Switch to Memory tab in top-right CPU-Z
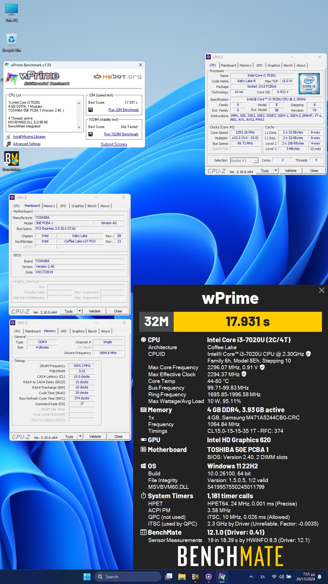This screenshot has width=328, height=584. (x=245, y=65)
